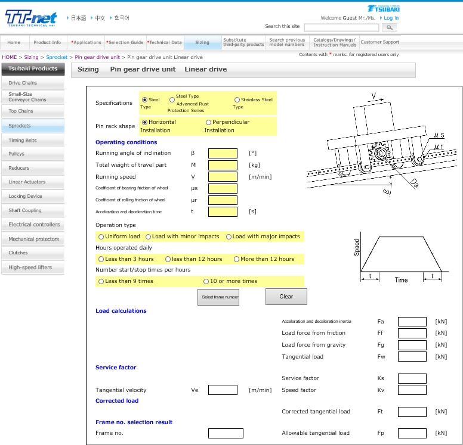Open Clutches in sidebar
Screen dimensions: 463x445
(x=33, y=253)
